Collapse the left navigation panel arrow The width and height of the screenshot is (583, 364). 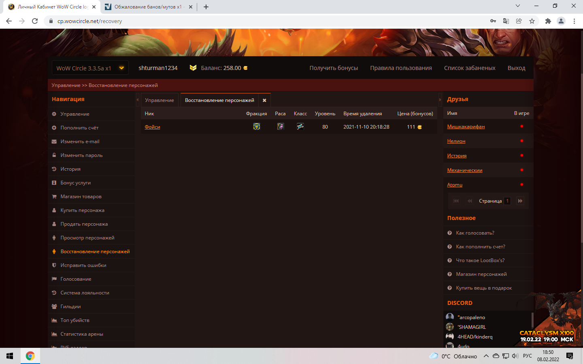click(137, 99)
